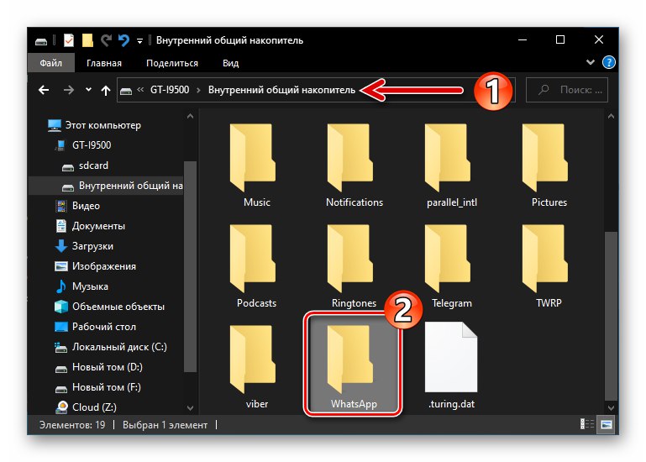Expand the hidden path chevron in address bar
646x462 pixels.
(140, 89)
